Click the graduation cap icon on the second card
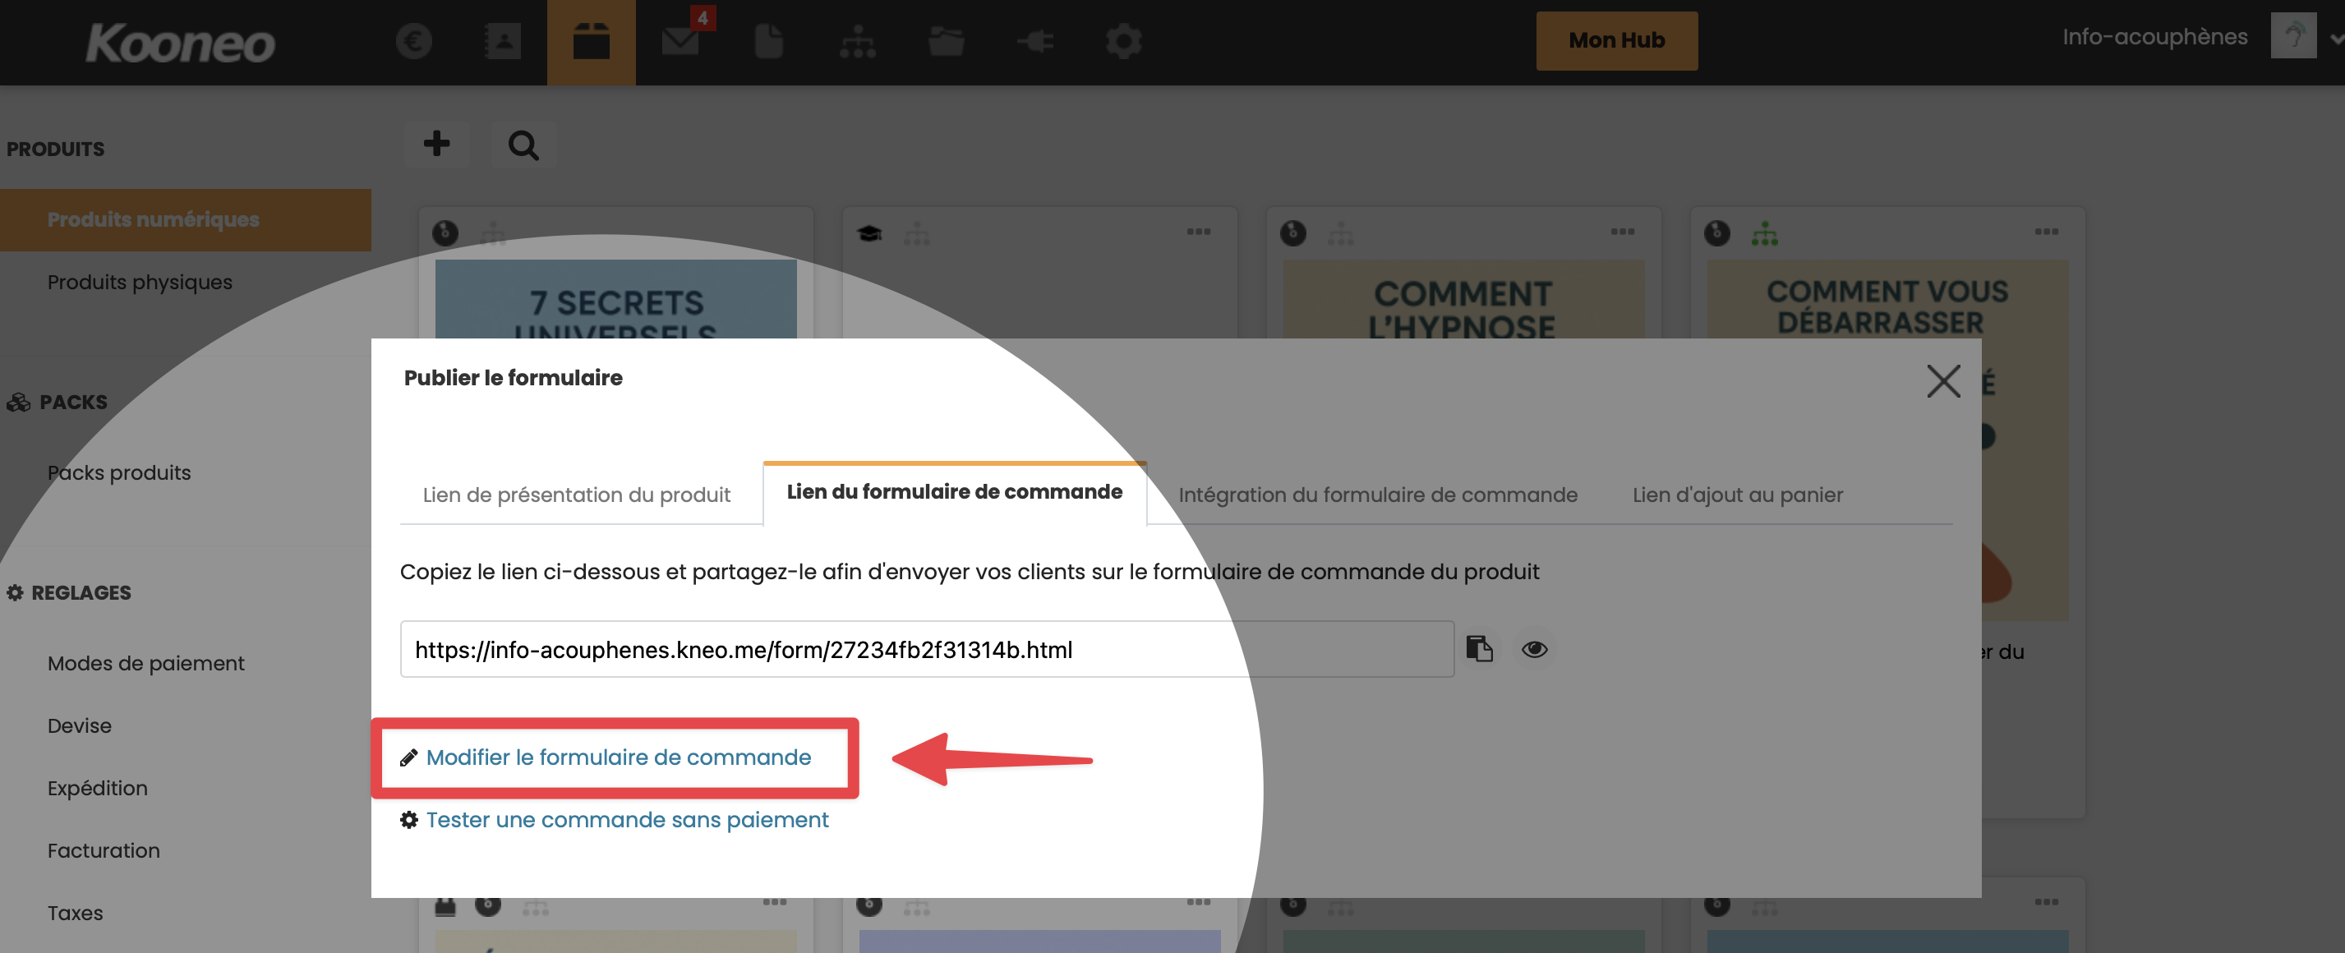The image size is (2345, 953). [869, 233]
